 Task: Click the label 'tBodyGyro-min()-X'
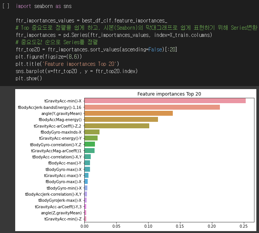coord(64,188)
